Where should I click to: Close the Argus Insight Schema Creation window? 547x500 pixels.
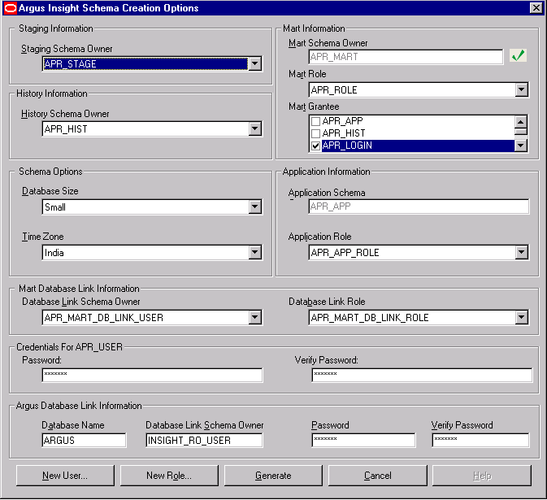[x=536, y=7]
